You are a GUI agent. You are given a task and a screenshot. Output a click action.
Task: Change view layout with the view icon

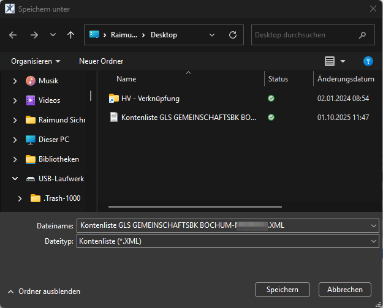pos(330,61)
